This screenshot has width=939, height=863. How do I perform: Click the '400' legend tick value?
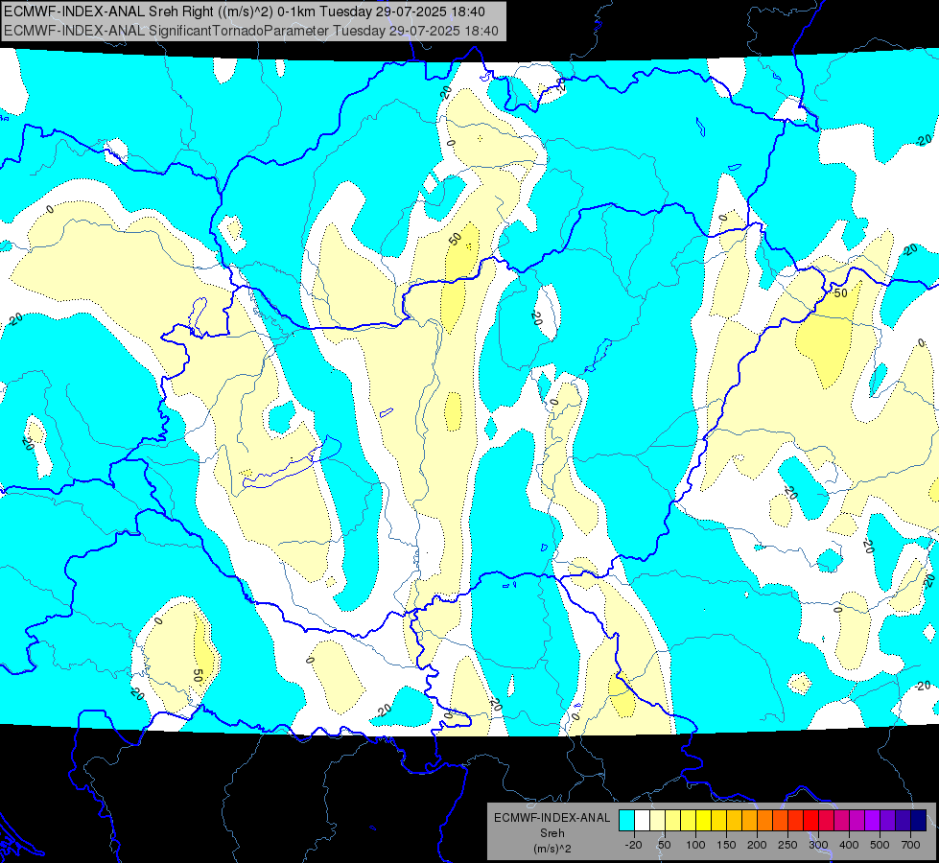click(x=849, y=845)
